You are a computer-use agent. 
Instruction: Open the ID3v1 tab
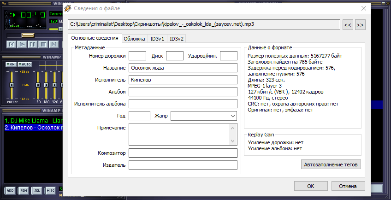pyautogui.click(x=157, y=39)
